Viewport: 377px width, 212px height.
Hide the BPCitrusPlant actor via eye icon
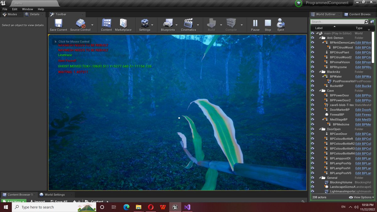click(x=313, y=52)
